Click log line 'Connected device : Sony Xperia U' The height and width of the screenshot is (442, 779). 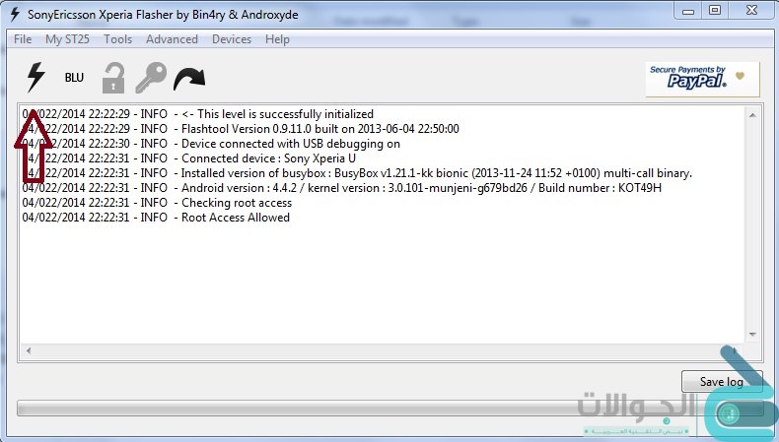click(x=188, y=158)
